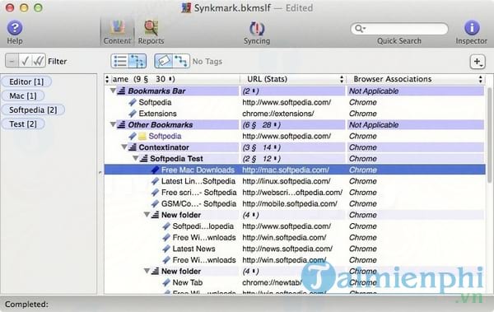The width and height of the screenshot is (494, 312).
Task: Click bookmark icon beside Latest News
Action: pos(166,249)
